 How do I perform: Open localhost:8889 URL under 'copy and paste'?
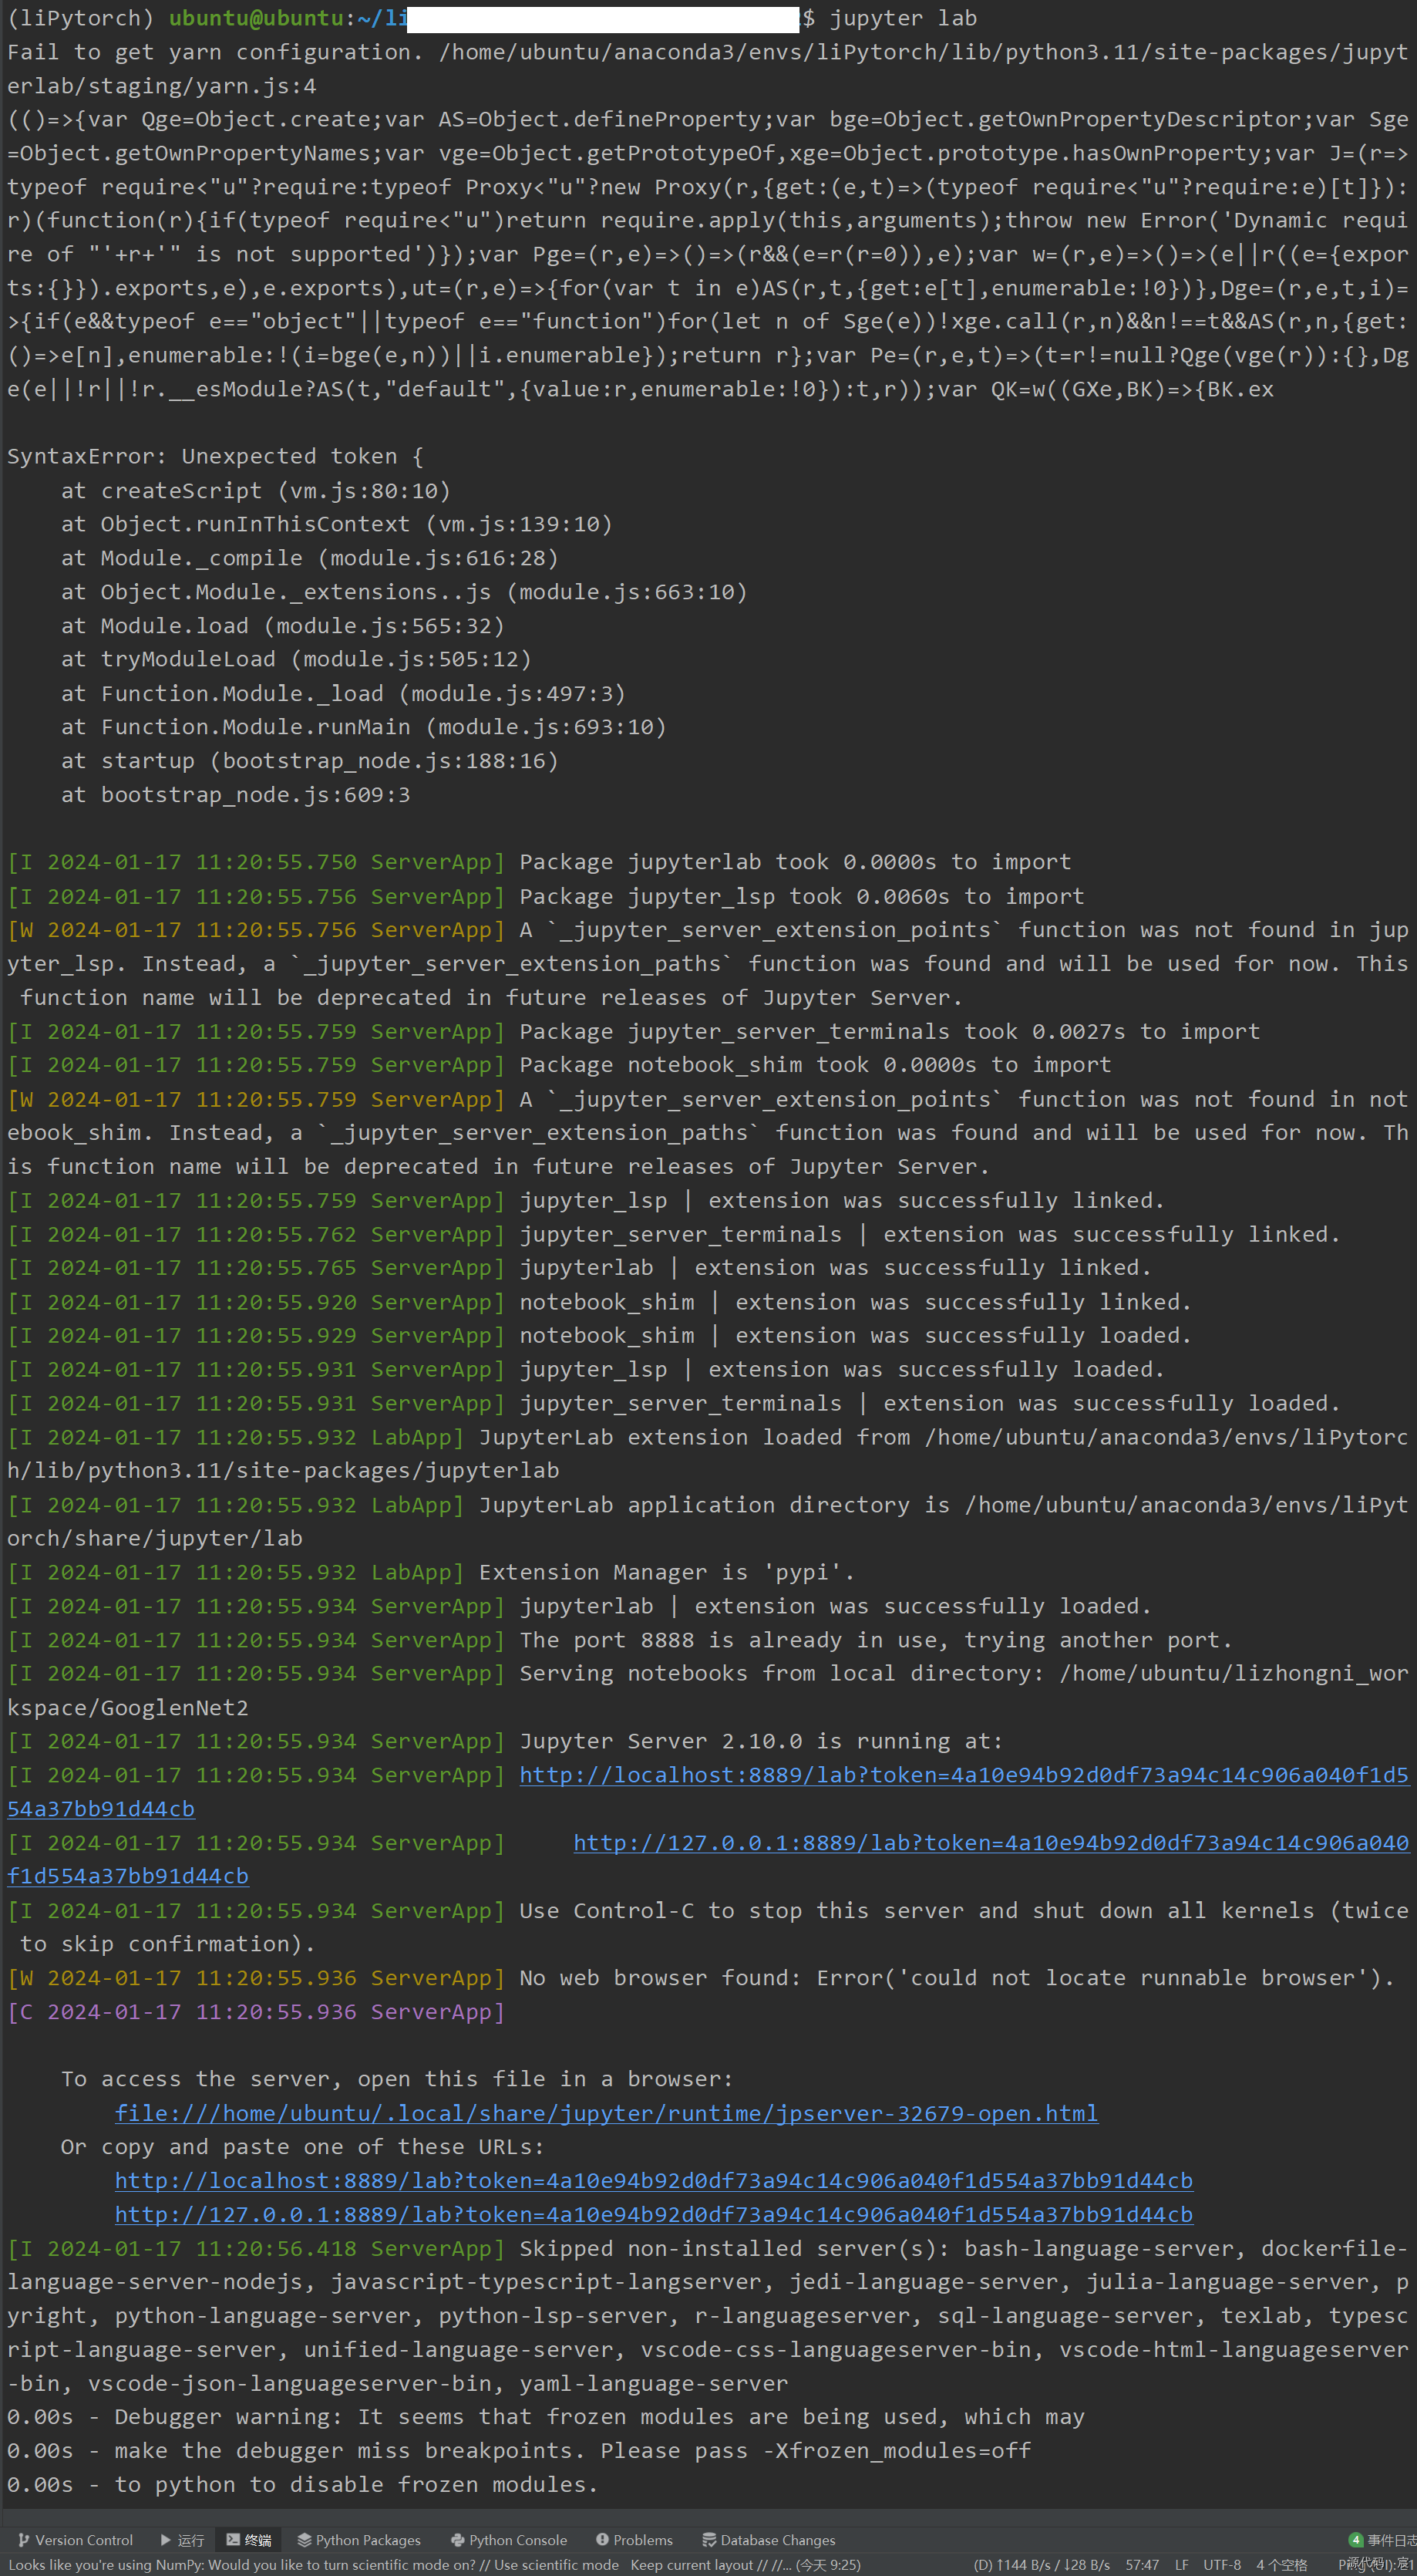pyautogui.click(x=654, y=2180)
